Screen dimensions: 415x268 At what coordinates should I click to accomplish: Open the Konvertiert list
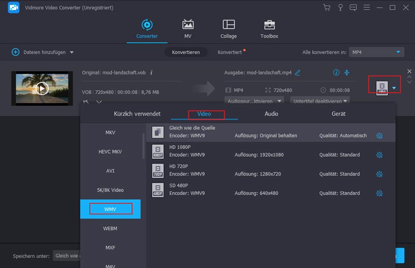(x=230, y=52)
